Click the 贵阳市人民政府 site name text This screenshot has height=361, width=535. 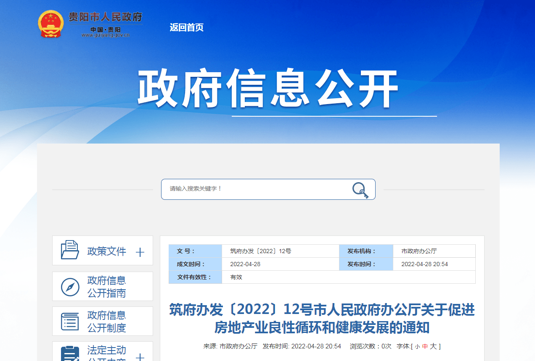click(x=106, y=17)
